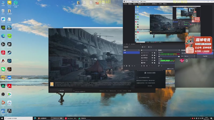Screen dimensions: 214x120
Task: Click the 快速安全登录 QR login option
Action: click(x=150, y=73)
